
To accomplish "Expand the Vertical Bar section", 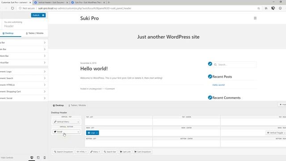I will click(24, 63).
